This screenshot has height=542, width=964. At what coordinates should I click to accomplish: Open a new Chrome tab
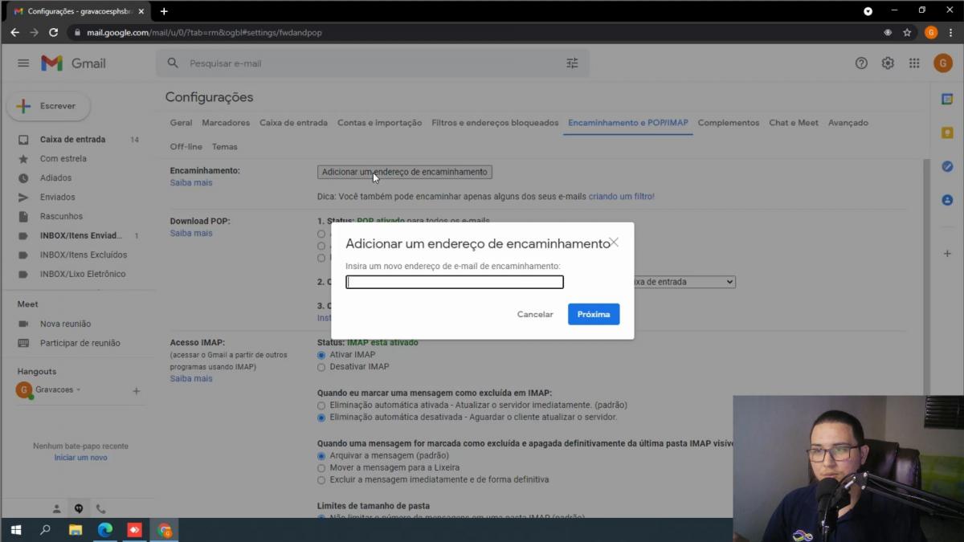pyautogui.click(x=164, y=11)
